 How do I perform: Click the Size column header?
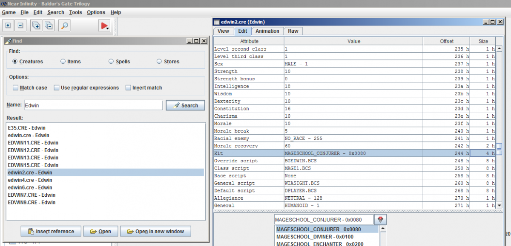coord(483,41)
